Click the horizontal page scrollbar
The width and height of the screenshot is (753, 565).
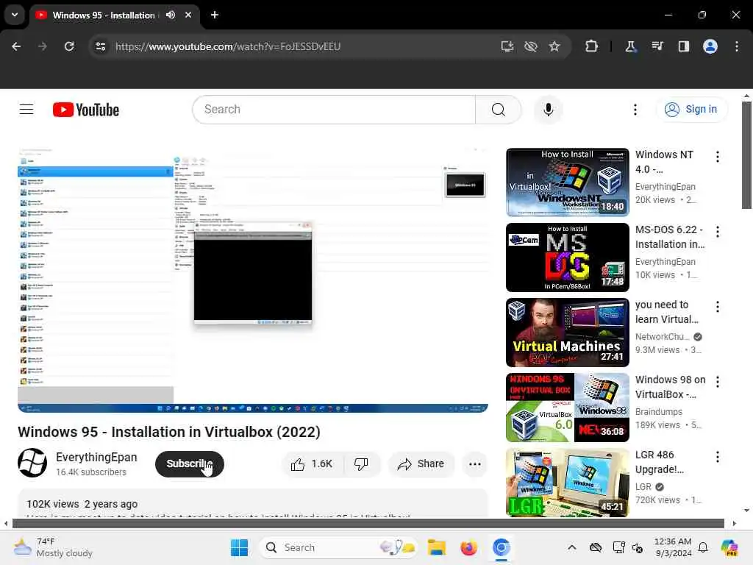coord(368,523)
